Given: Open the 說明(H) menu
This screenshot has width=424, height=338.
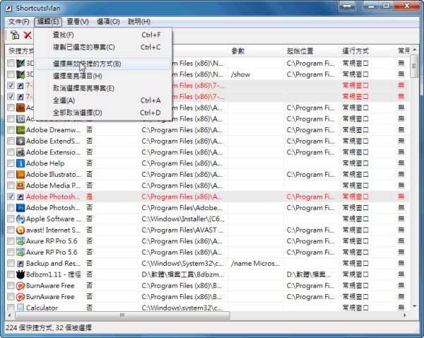Looking at the screenshot, I should (139, 22).
